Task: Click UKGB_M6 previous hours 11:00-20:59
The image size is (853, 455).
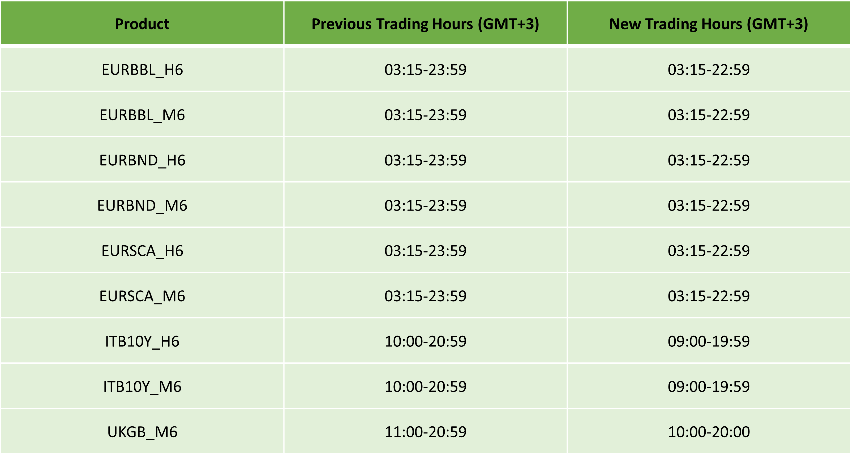Action: [425, 432]
